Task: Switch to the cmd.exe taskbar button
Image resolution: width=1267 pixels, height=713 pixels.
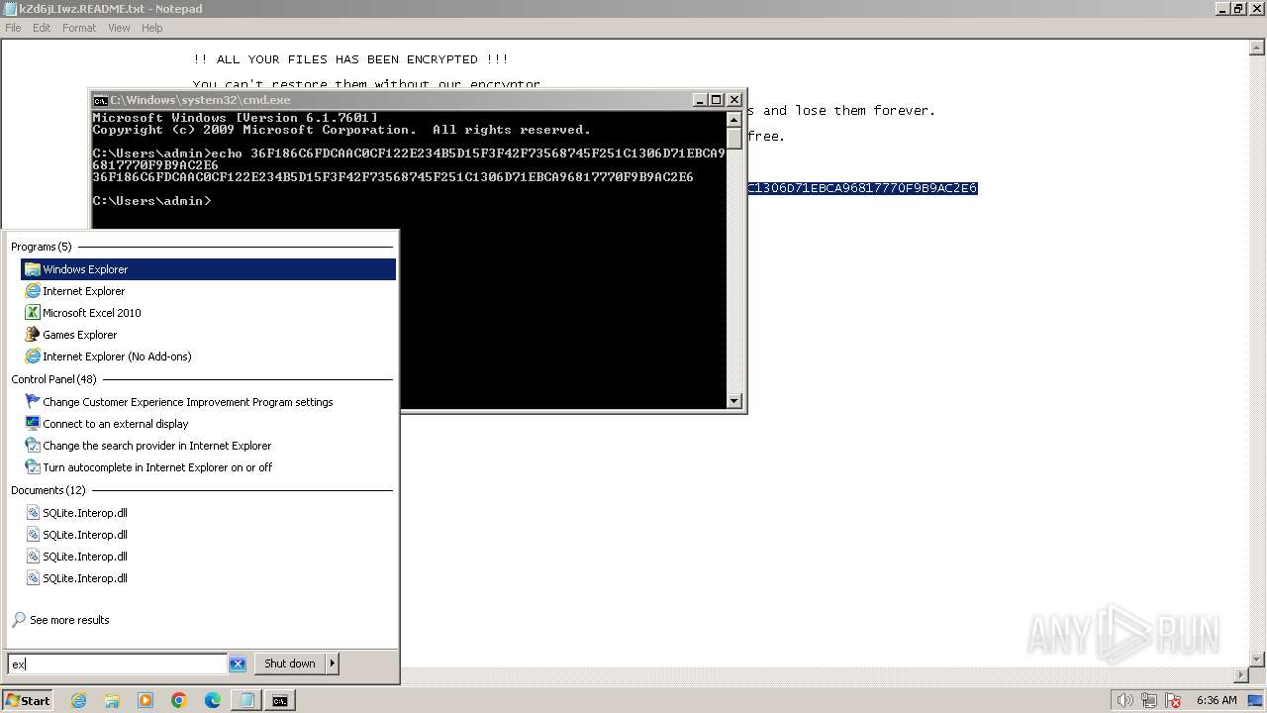Action: coord(280,700)
